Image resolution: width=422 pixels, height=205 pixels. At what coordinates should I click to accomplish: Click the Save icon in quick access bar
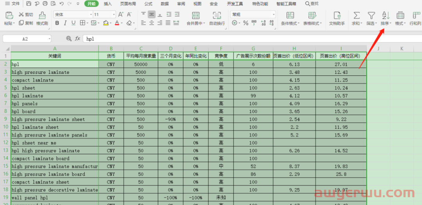tap(29, 4)
